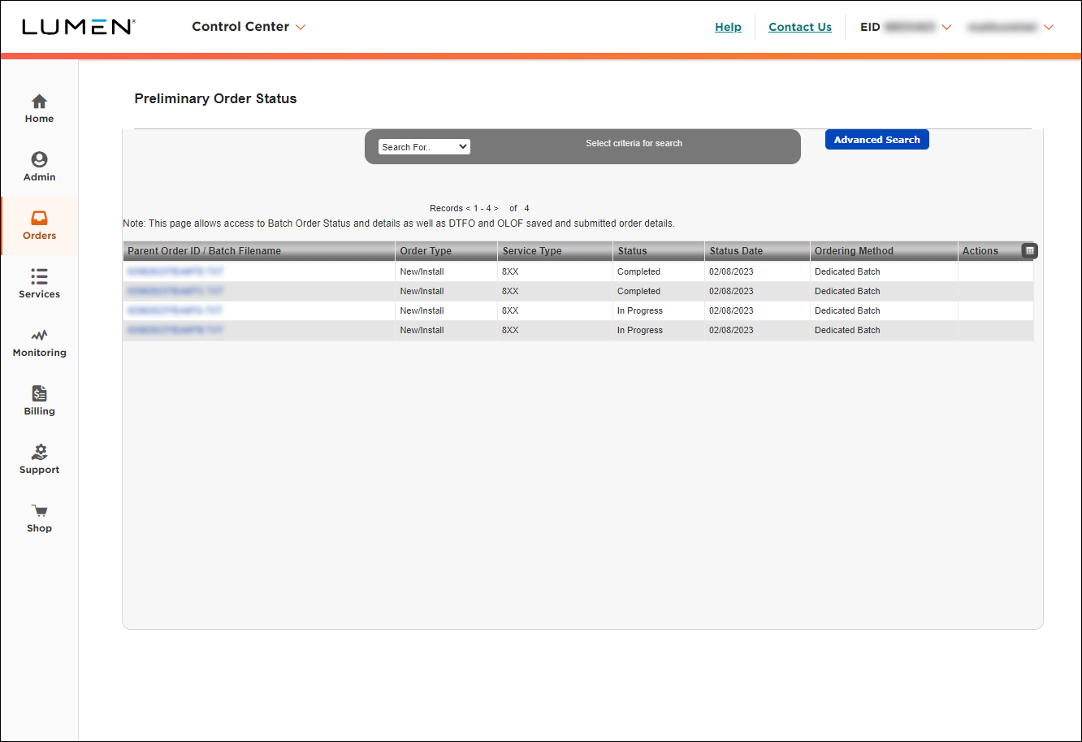Image resolution: width=1082 pixels, height=742 pixels.
Task: Click the table column settings icon
Action: [1029, 251]
